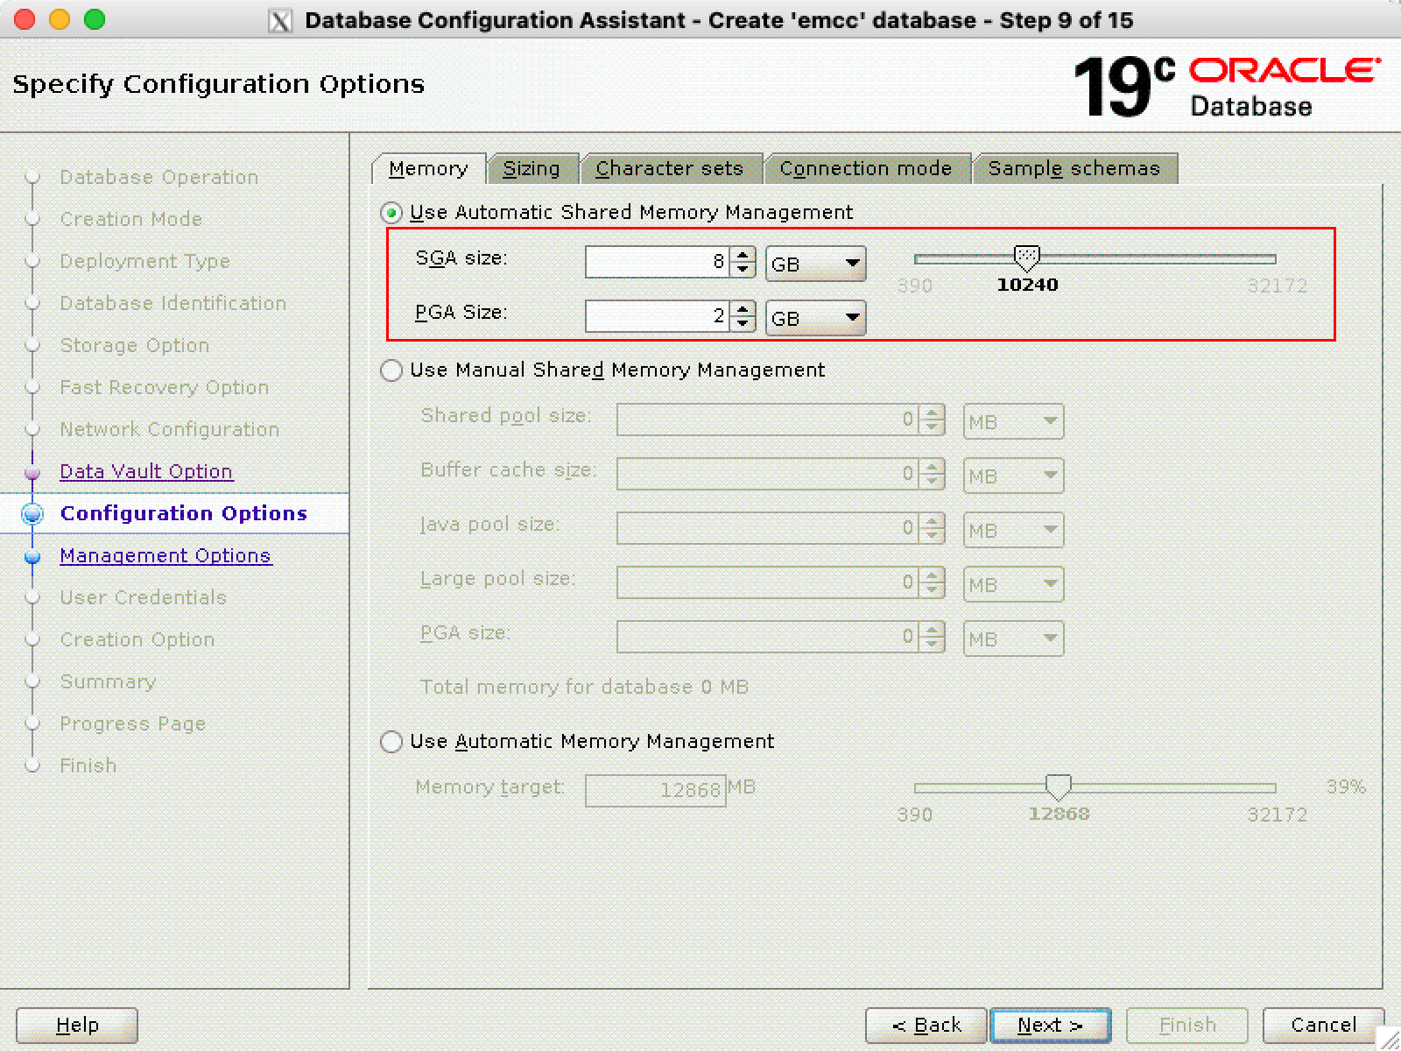1401x1051 pixels.
Task: Click the Creation Mode step label
Action: click(x=131, y=219)
